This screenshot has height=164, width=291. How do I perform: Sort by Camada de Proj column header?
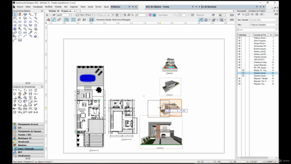(x=260, y=35)
